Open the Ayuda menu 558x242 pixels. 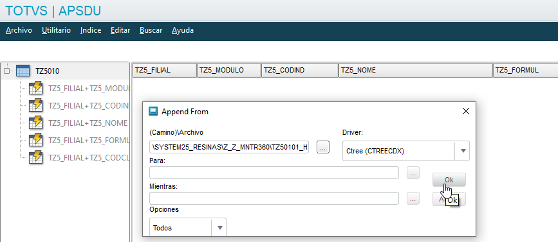coord(183,30)
